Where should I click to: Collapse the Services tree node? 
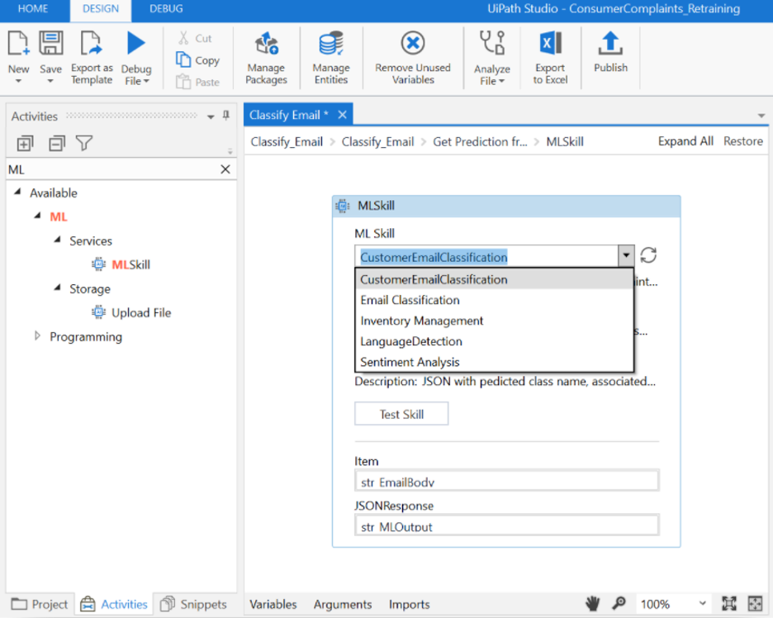(57, 240)
